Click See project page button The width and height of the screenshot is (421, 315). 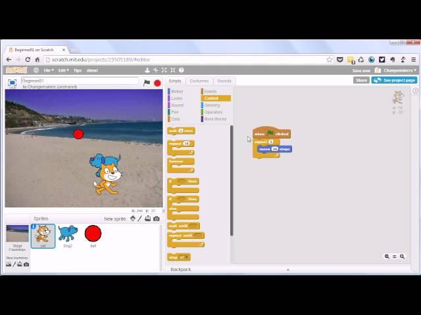pyautogui.click(x=395, y=80)
